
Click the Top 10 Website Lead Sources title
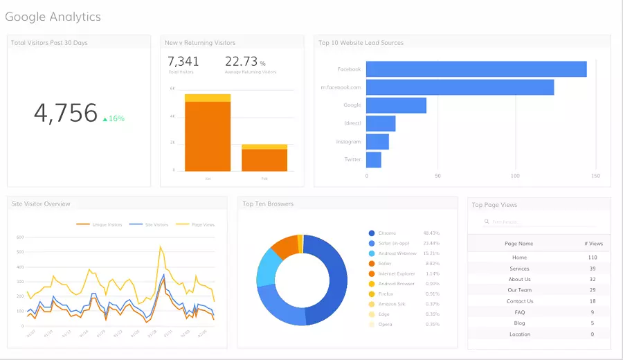click(x=361, y=42)
